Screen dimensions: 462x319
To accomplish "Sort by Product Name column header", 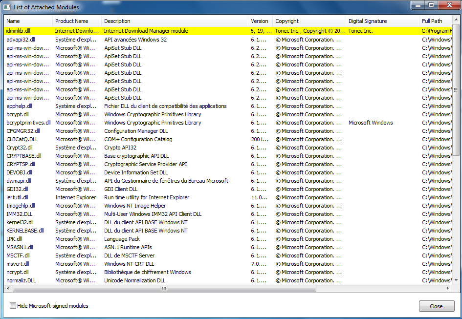I will tap(77, 21).
